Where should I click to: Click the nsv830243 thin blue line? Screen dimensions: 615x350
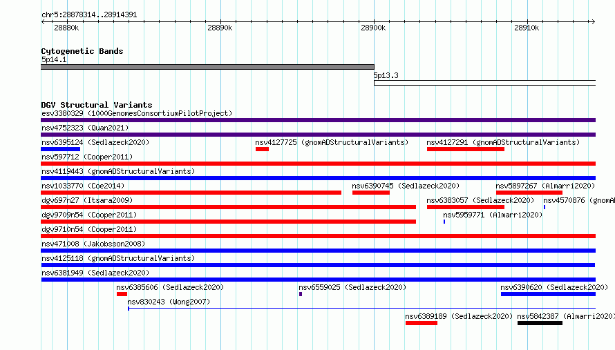[361, 309]
